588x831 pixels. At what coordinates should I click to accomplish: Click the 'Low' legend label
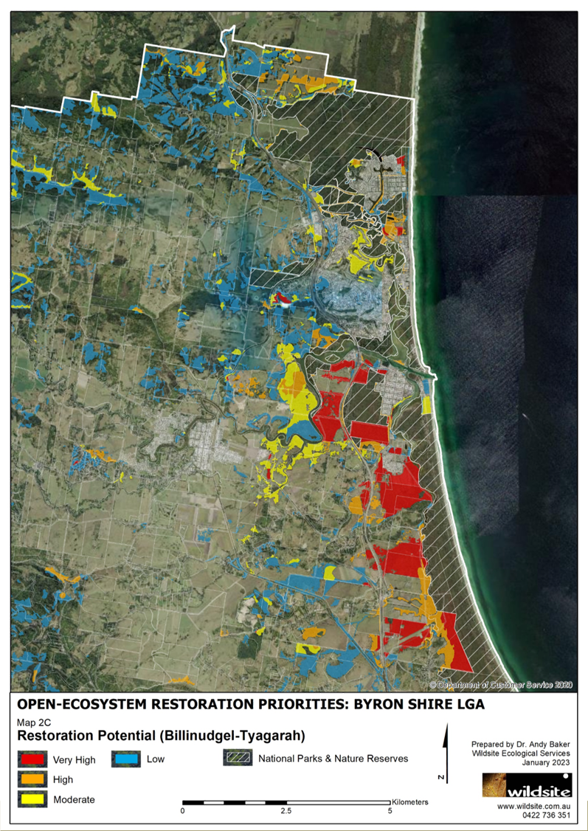click(156, 759)
